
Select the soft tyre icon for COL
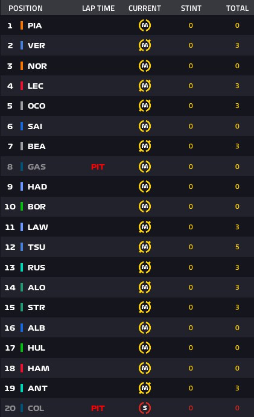tap(145, 408)
